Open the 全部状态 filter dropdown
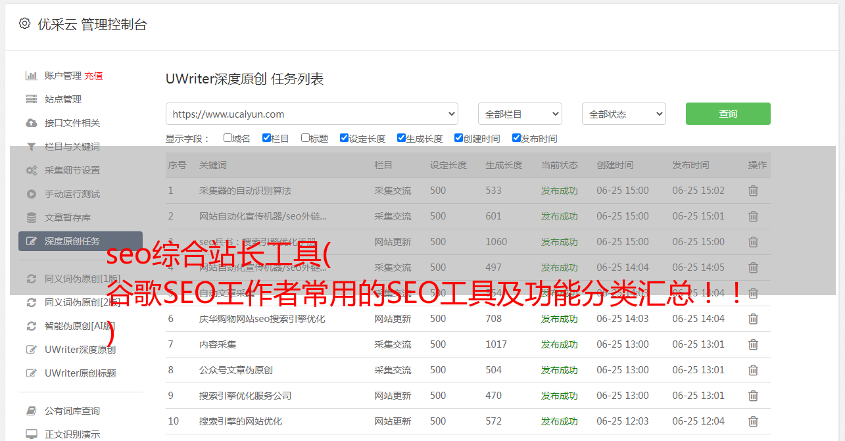845x441 pixels. 623,114
